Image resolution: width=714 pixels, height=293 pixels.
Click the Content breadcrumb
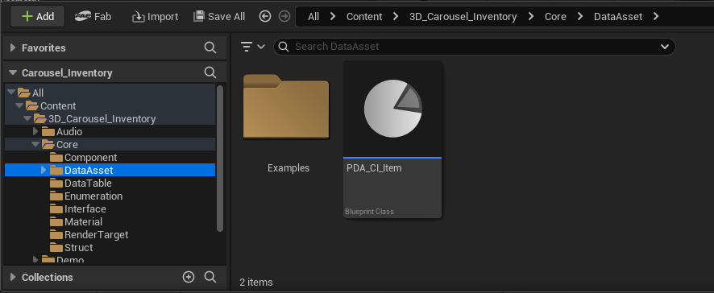[x=364, y=17]
